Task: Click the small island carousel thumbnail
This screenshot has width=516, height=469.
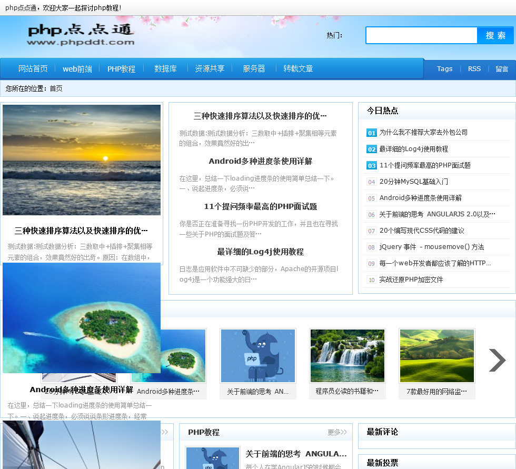Action: pos(183,355)
